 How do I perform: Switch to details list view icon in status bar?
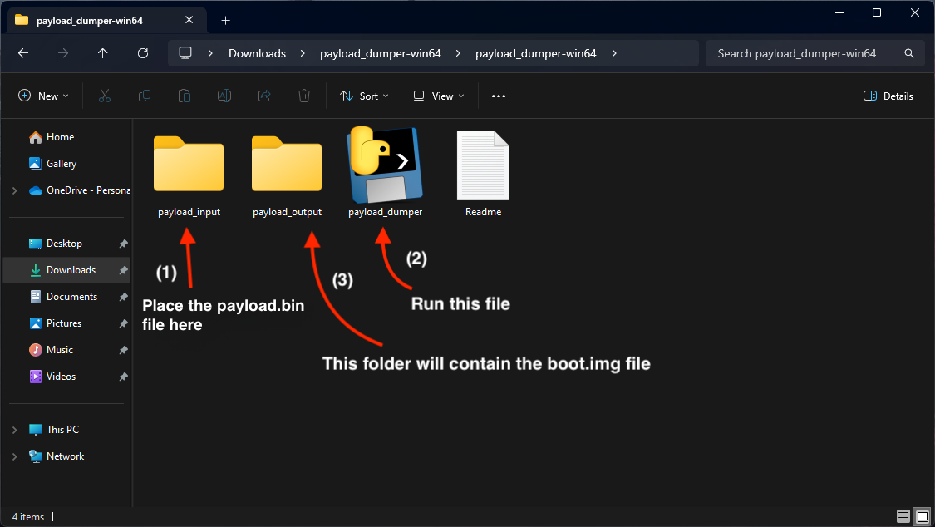[x=903, y=516]
